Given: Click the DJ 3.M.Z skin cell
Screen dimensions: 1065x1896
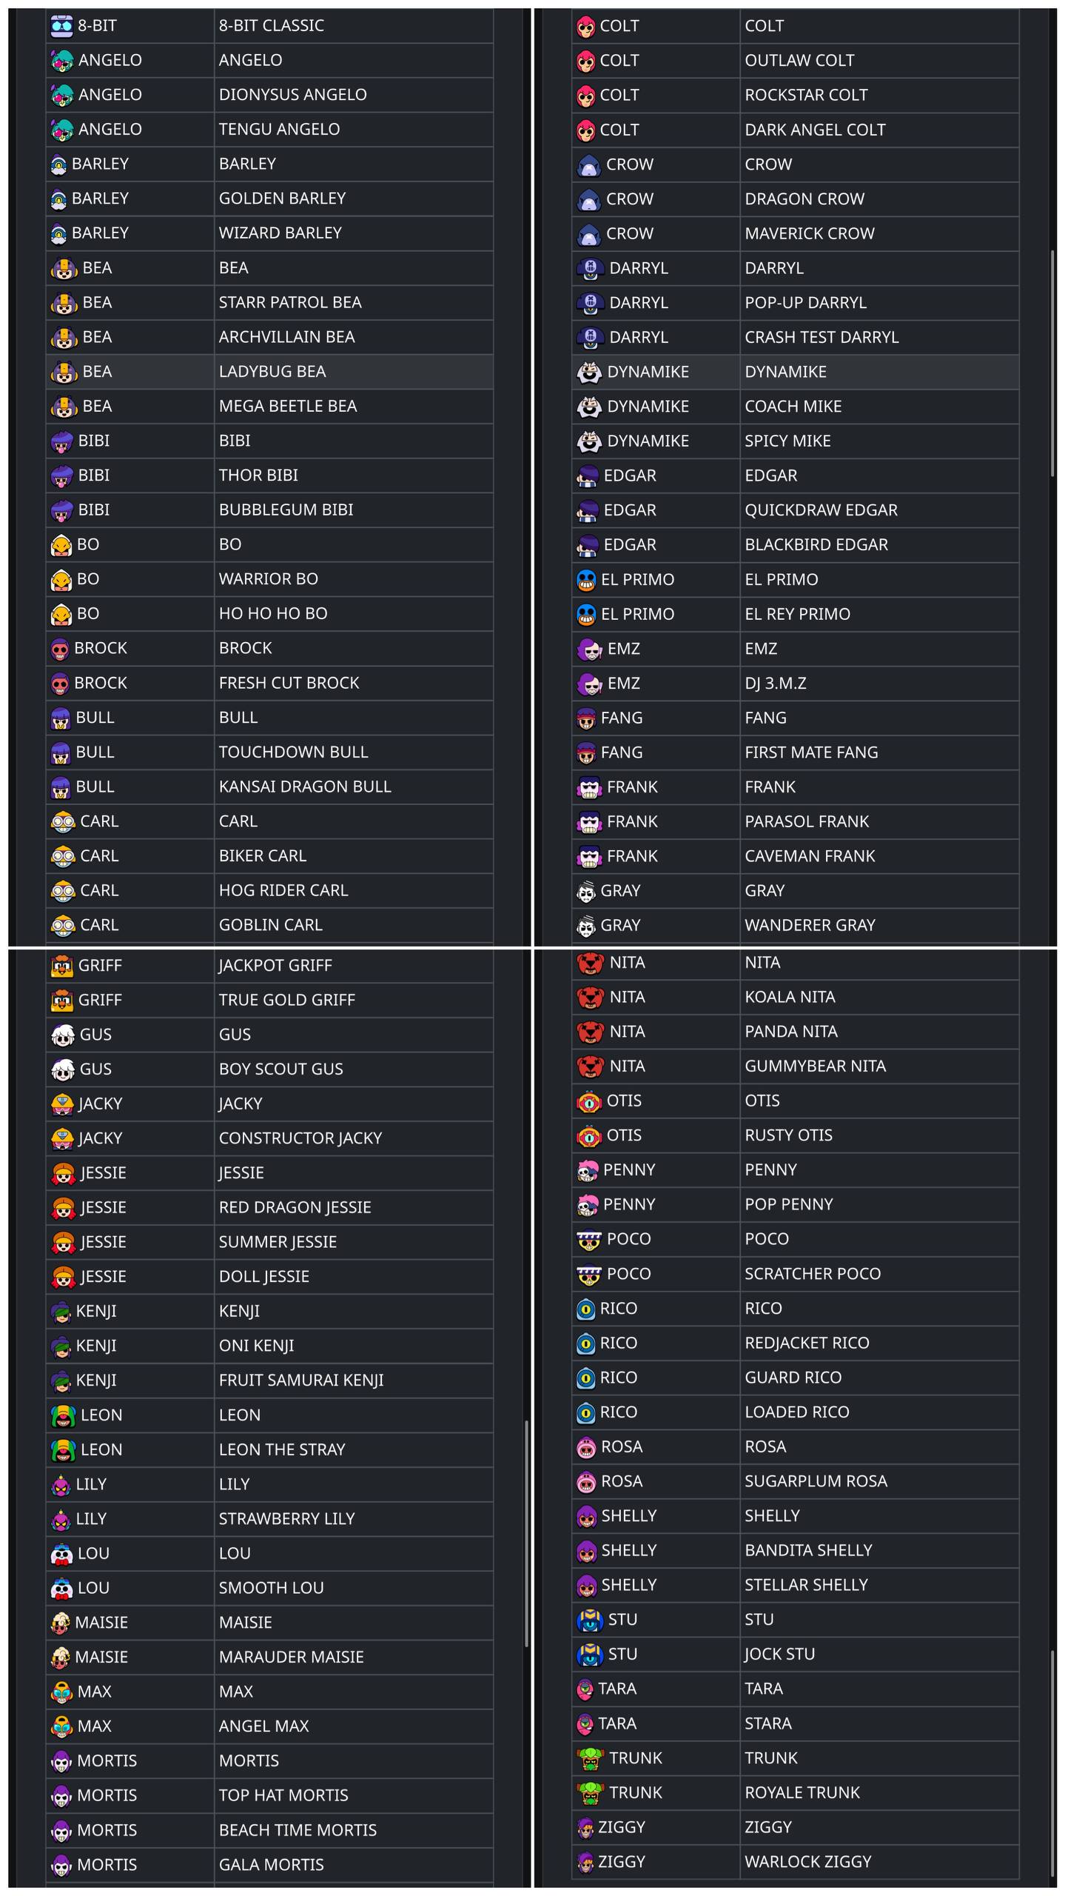Looking at the screenshot, I should pos(879,684).
